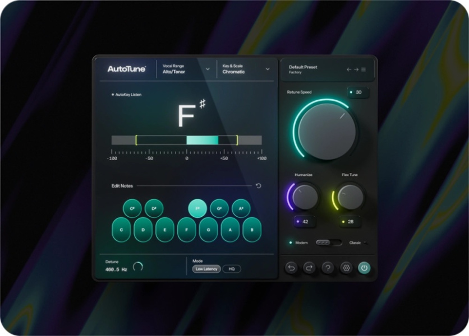The height and width of the screenshot is (336, 469).
Task: Click the next preset arrow
Action: pos(356,69)
